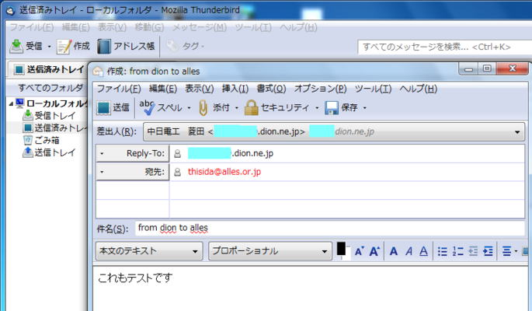532x311 pixels.
Task: Open the オプション(P) menu
Action: click(x=320, y=89)
